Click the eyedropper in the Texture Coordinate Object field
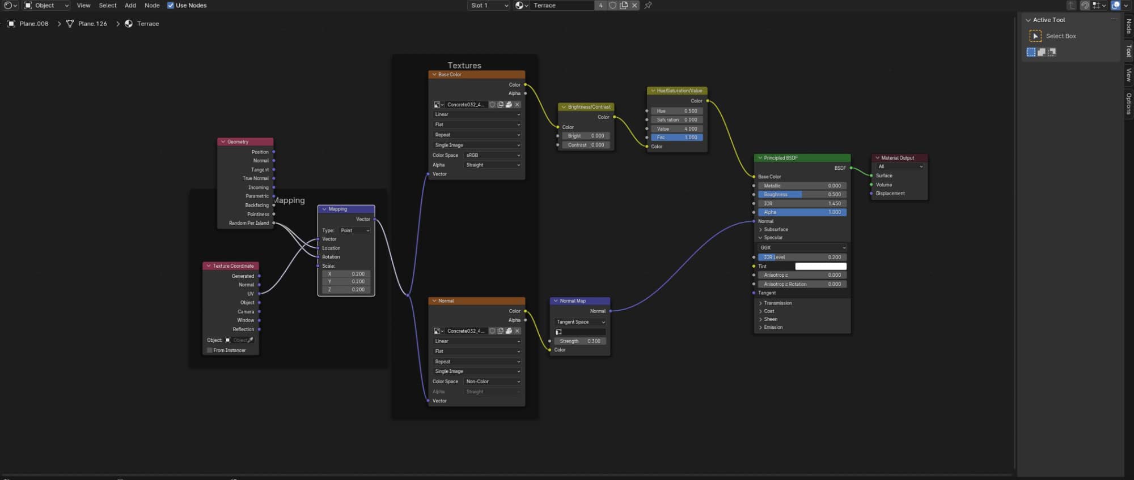 250,340
